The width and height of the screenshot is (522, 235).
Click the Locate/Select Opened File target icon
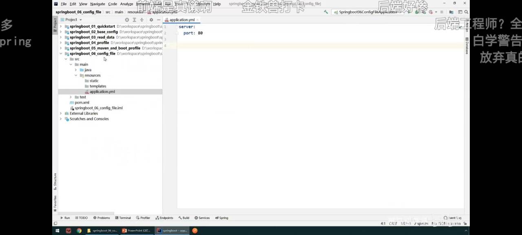tap(127, 20)
